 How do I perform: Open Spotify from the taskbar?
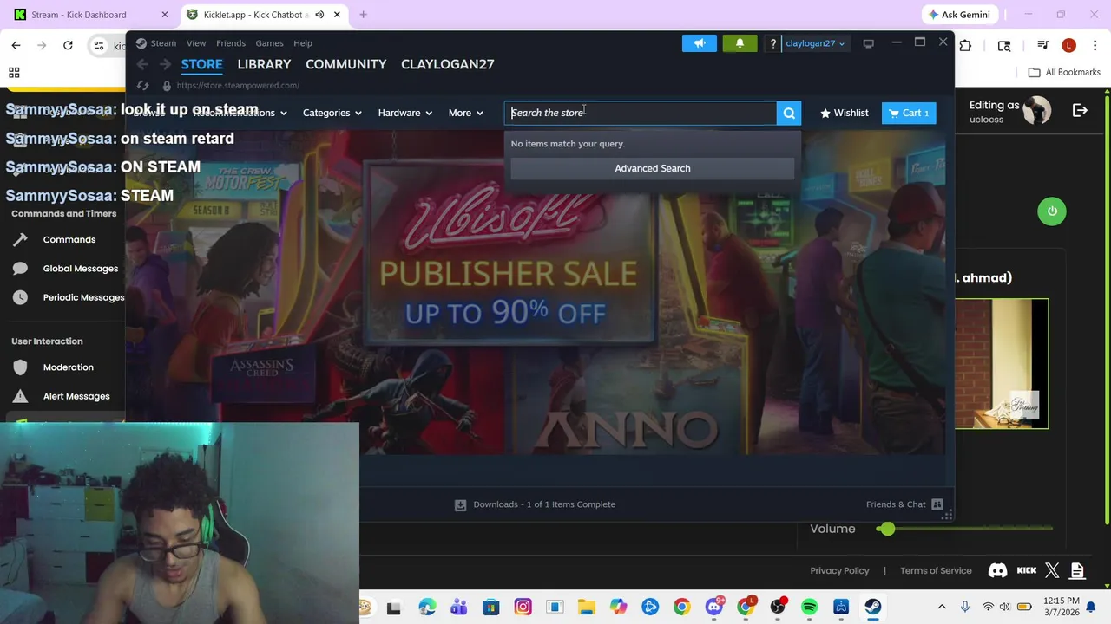(809, 607)
